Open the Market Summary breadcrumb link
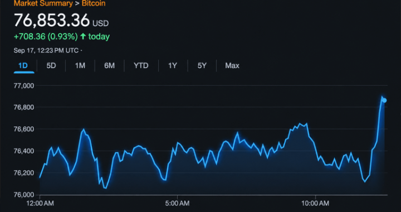 [x=43, y=3]
